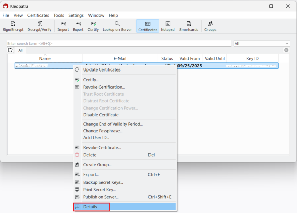Choose Revoke Certification... menu entry

[x=125, y=87]
